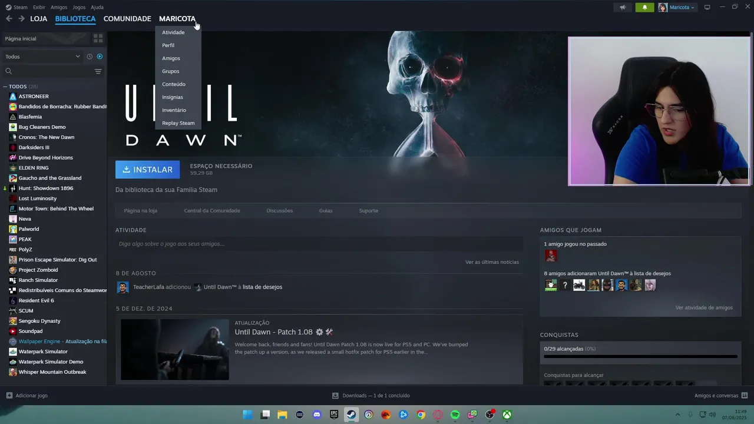The width and height of the screenshot is (754, 424).
Task: Open File Explorer from taskbar
Action: tap(282, 415)
